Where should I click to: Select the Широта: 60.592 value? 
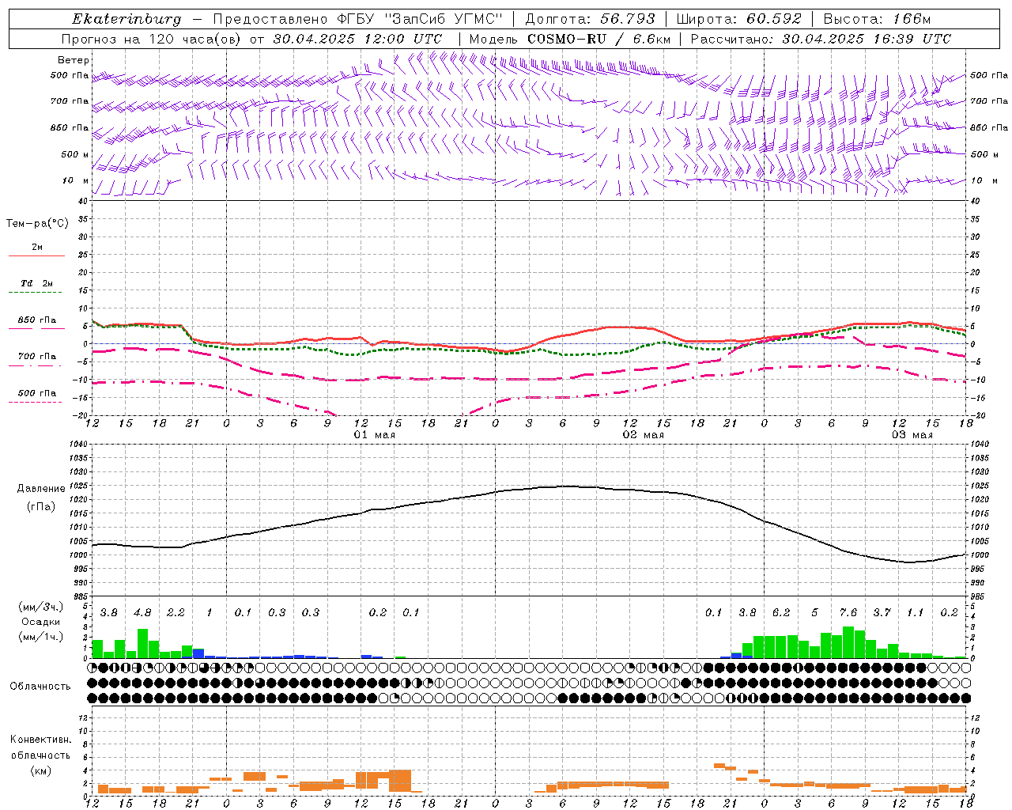point(738,19)
